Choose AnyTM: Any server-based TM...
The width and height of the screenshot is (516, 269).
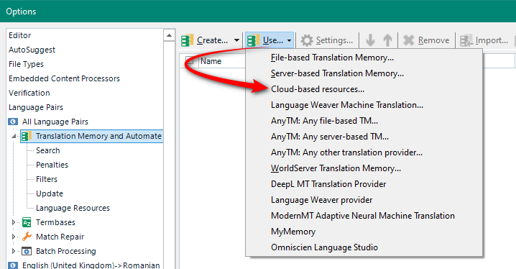coord(330,137)
